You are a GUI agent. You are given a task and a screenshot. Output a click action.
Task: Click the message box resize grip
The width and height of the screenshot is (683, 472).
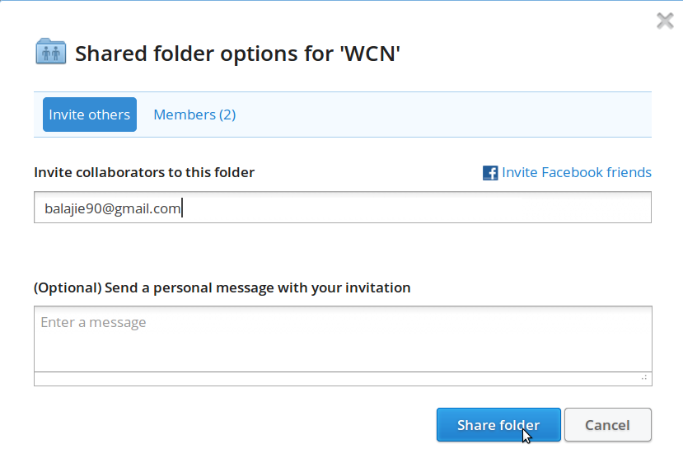point(644,377)
